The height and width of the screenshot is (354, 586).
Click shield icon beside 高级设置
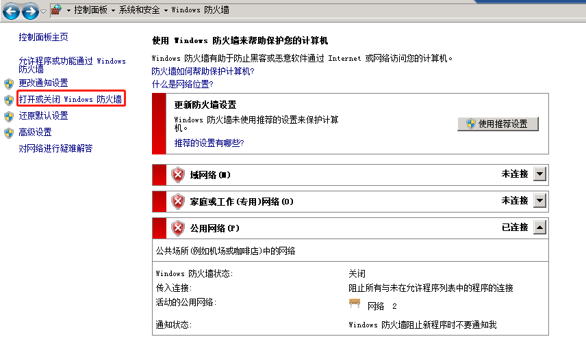tap(9, 133)
